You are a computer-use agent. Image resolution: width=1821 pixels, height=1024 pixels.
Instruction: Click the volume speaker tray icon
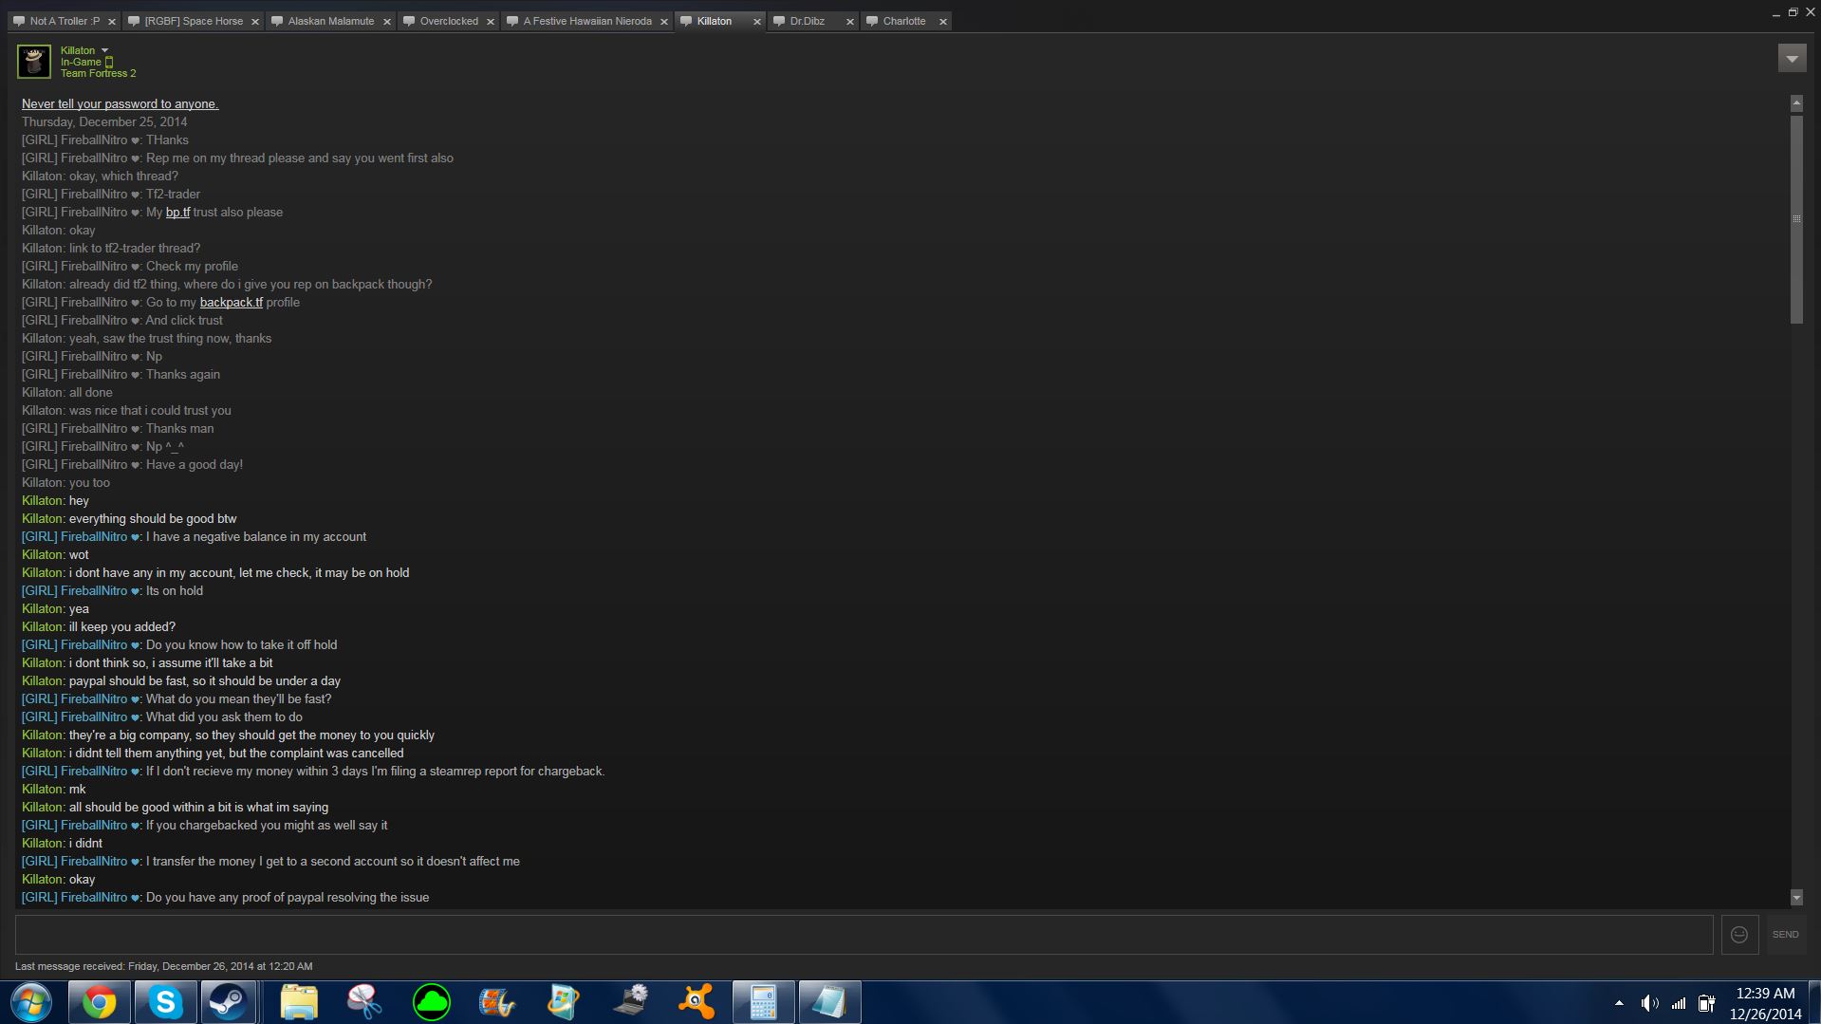[1649, 1003]
